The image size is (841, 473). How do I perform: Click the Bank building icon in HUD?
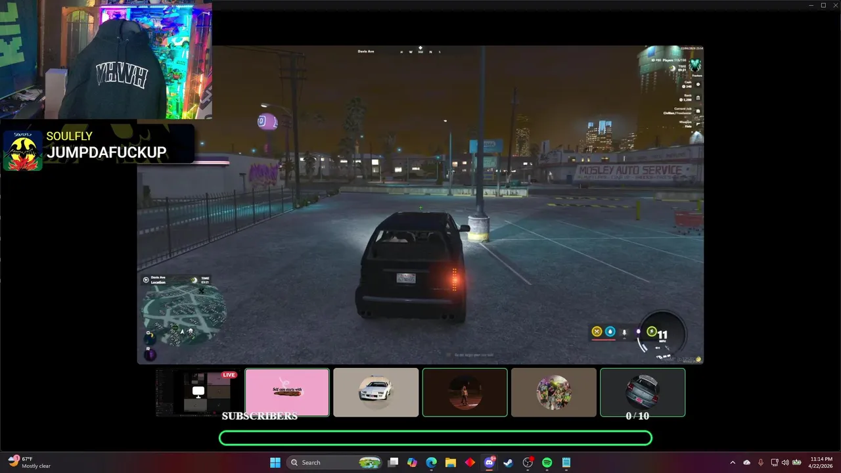[698, 98]
